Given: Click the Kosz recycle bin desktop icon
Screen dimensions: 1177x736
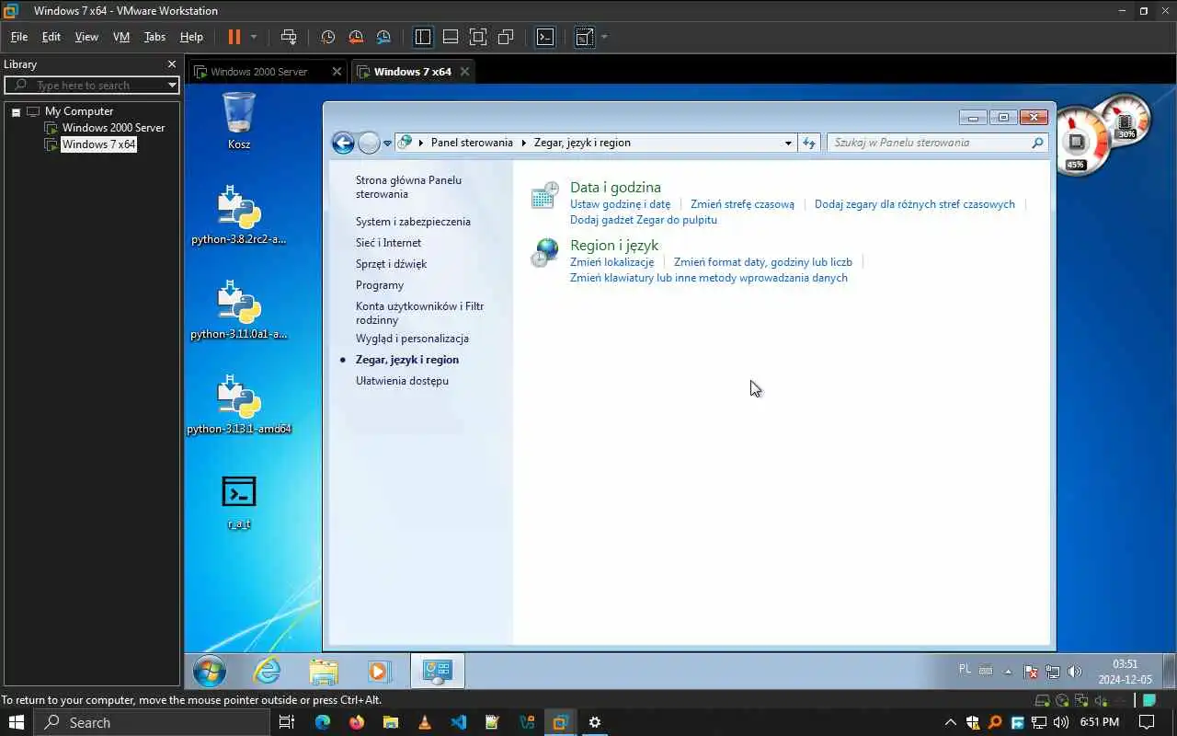Looking at the screenshot, I should coord(239,121).
